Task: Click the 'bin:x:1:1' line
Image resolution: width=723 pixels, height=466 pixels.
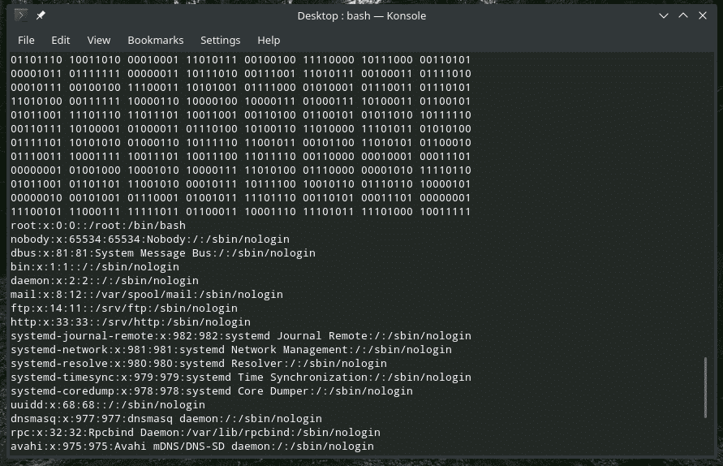Action: [94, 266]
